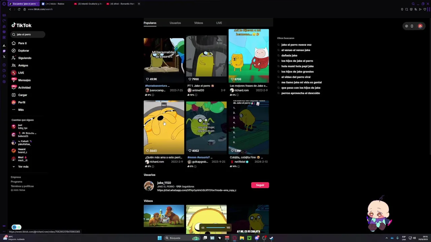Open the d4vd Romantic Hom YouTube tab
This screenshot has width=431, height=242.
coord(120,4)
